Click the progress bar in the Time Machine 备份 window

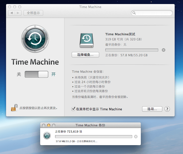pyautogui.click(x=93, y=137)
